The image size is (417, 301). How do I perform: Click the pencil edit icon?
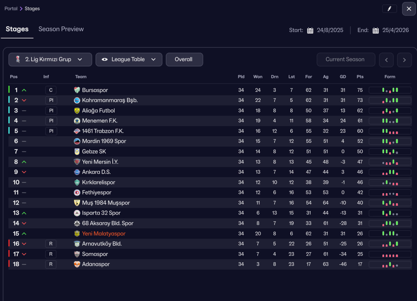click(389, 9)
